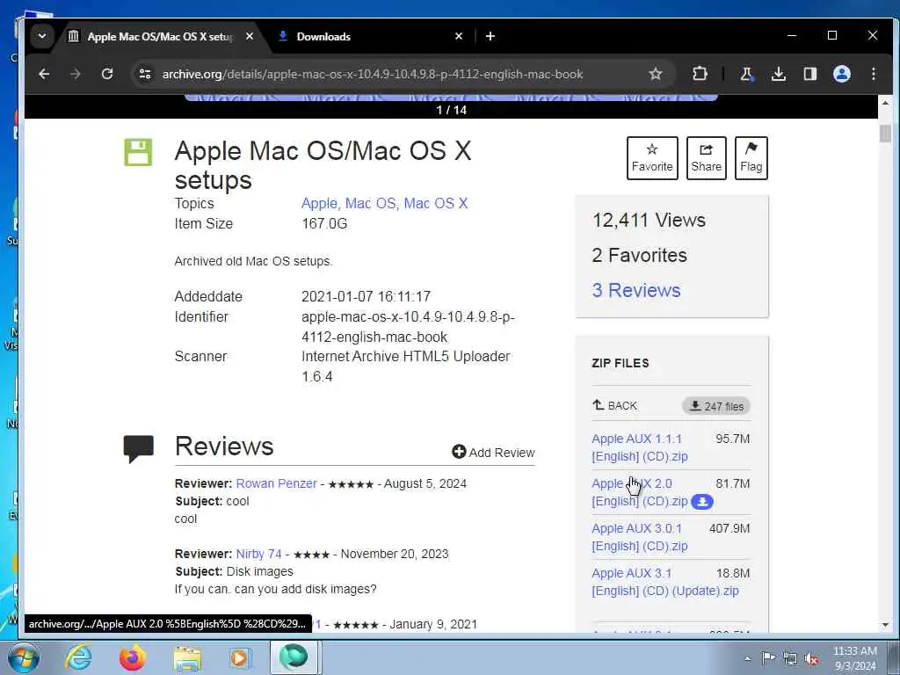Open the browser downloads tray icon
Screen dimensions: 900x675
coord(779,74)
